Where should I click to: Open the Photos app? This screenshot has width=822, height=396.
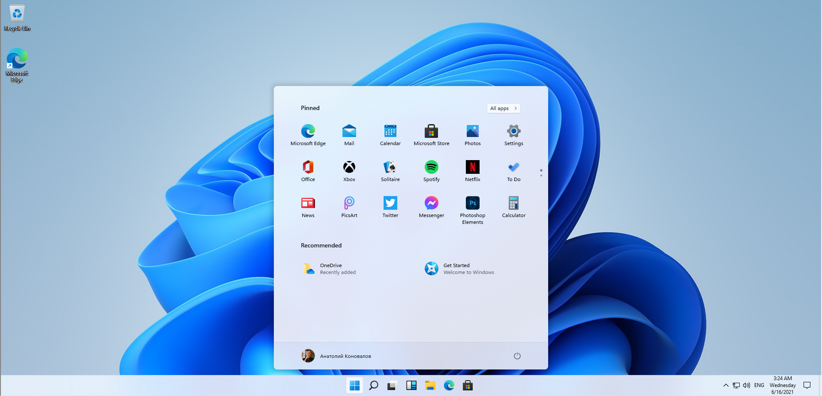click(472, 135)
